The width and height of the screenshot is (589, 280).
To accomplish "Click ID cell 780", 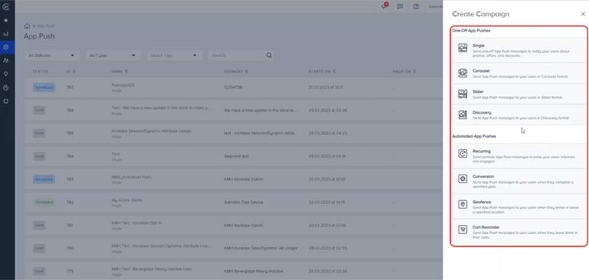I will point(70,248).
